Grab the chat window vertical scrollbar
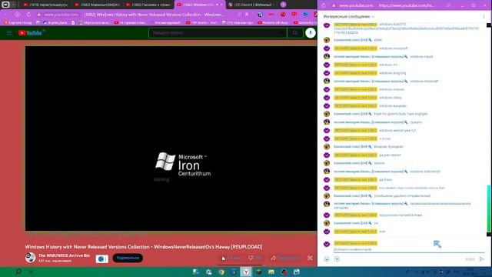The width and height of the screenshot is (492, 277). [x=489, y=209]
